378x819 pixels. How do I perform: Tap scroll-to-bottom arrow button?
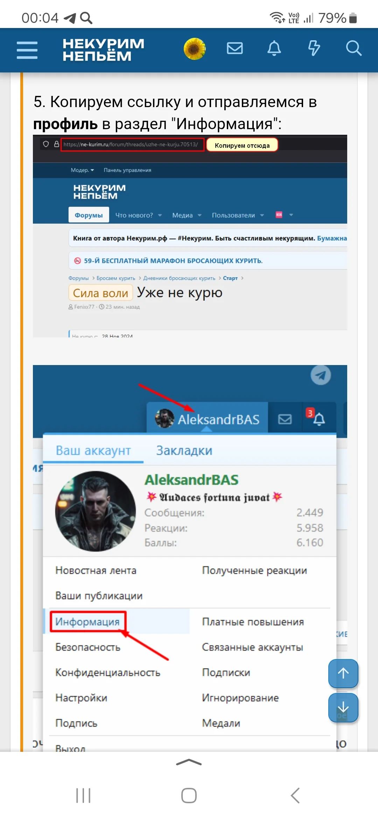click(343, 707)
